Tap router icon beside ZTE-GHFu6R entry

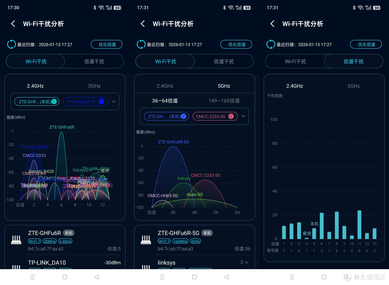coord(16,240)
